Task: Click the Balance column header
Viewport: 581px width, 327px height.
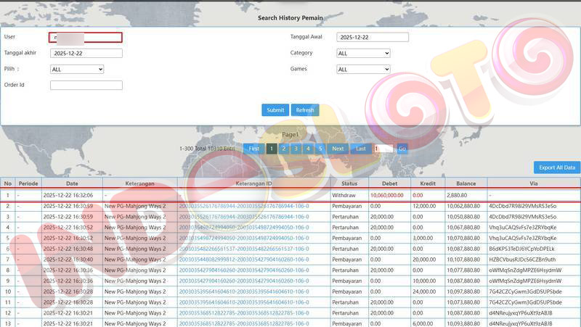Action: pos(466,183)
